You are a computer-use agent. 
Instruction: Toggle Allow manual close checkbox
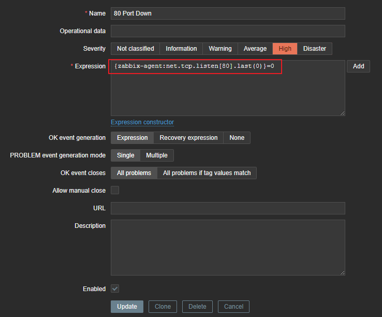(x=115, y=190)
